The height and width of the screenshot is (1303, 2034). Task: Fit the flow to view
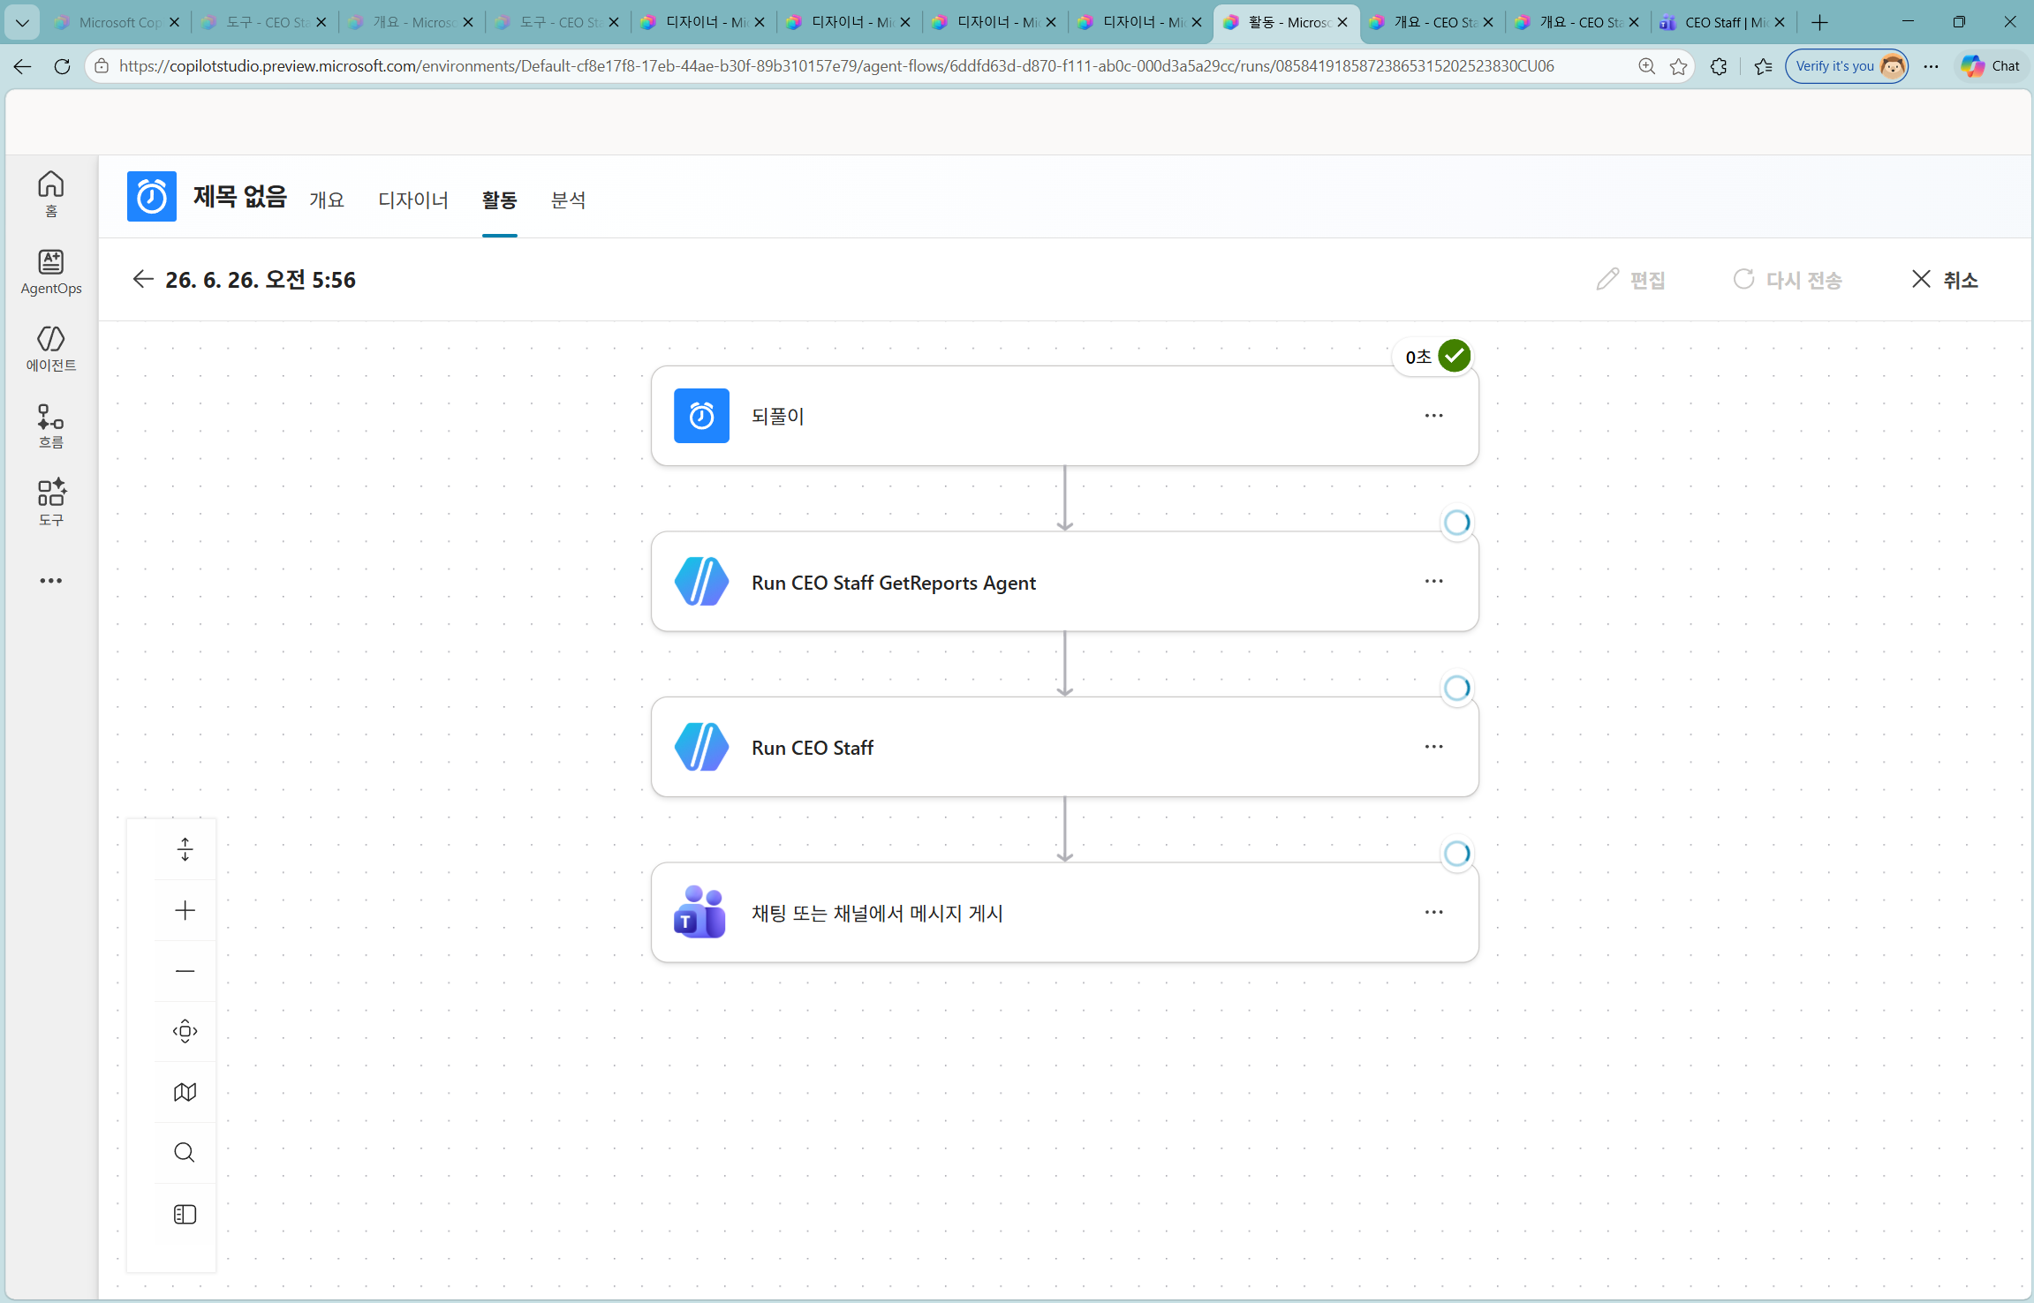[x=185, y=1031]
